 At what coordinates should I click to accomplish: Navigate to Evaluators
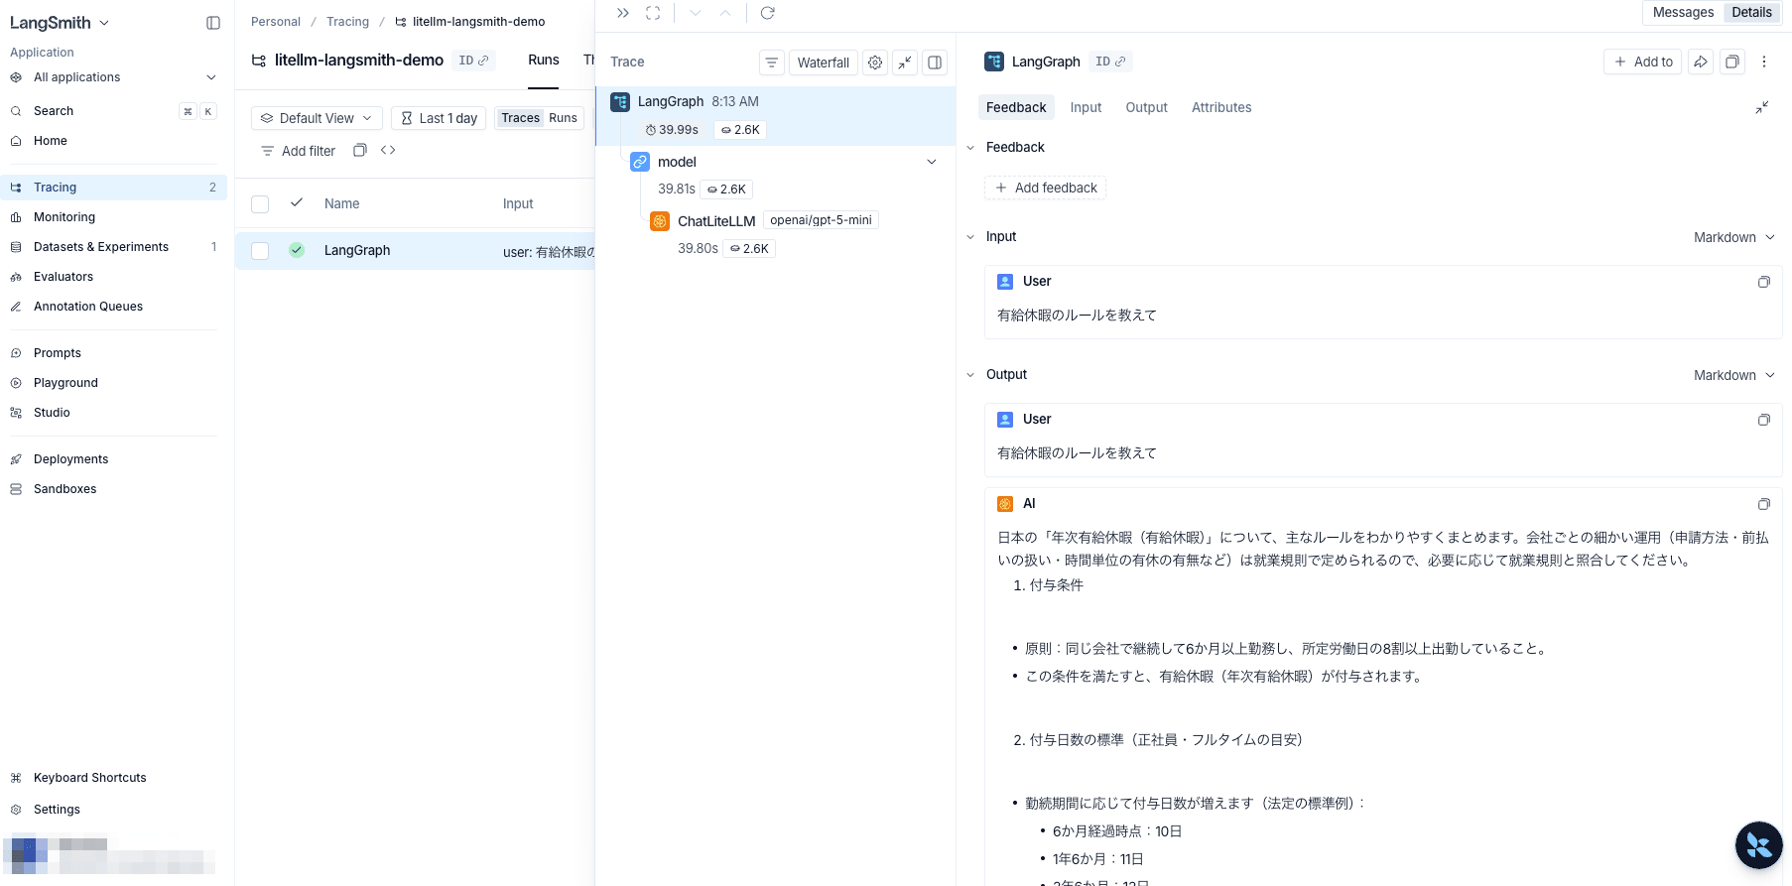pyautogui.click(x=113, y=277)
